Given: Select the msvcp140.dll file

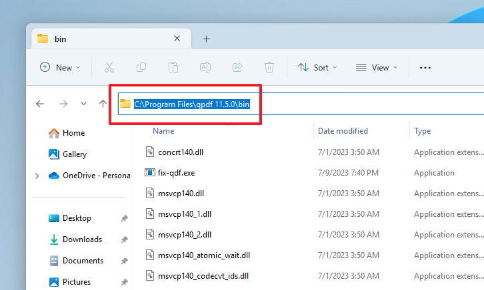Looking at the screenshot, I should coord(181,194).
